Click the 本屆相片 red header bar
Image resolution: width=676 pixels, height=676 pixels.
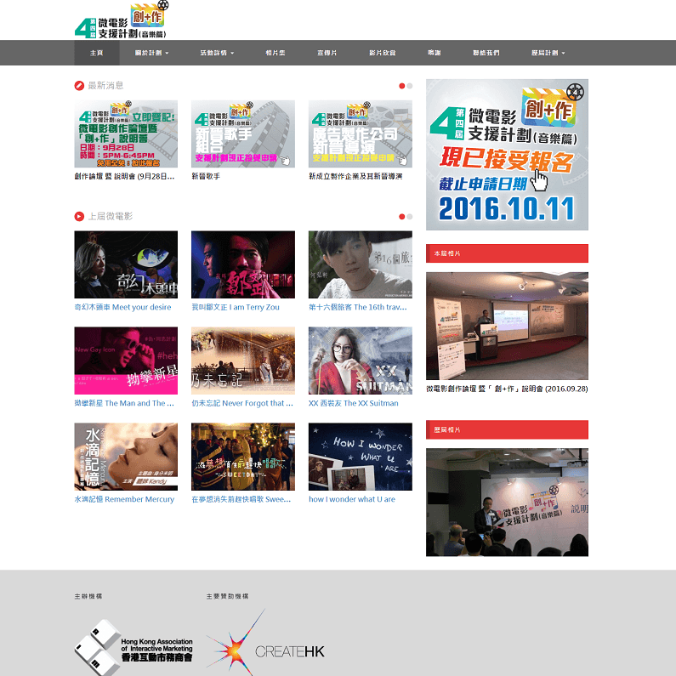pos(507,253)
